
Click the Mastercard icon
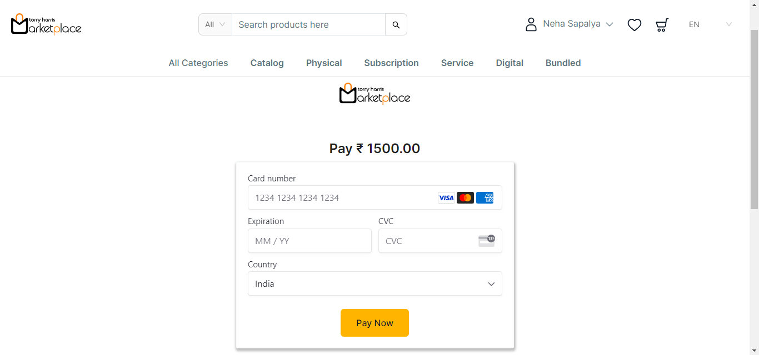click(465, 198)
